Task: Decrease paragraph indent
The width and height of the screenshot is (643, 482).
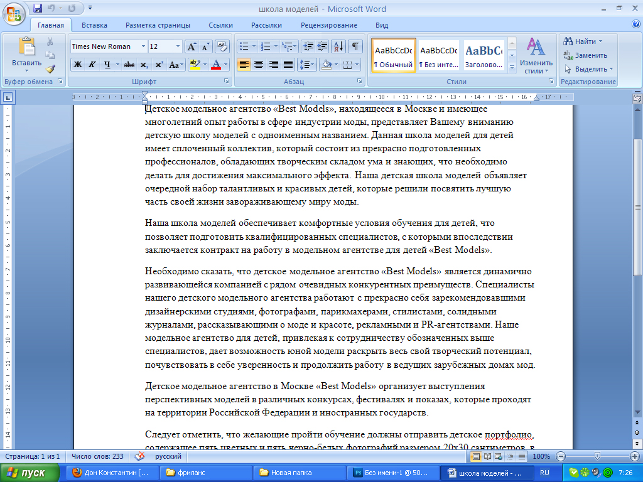Action: coord(308,46)
